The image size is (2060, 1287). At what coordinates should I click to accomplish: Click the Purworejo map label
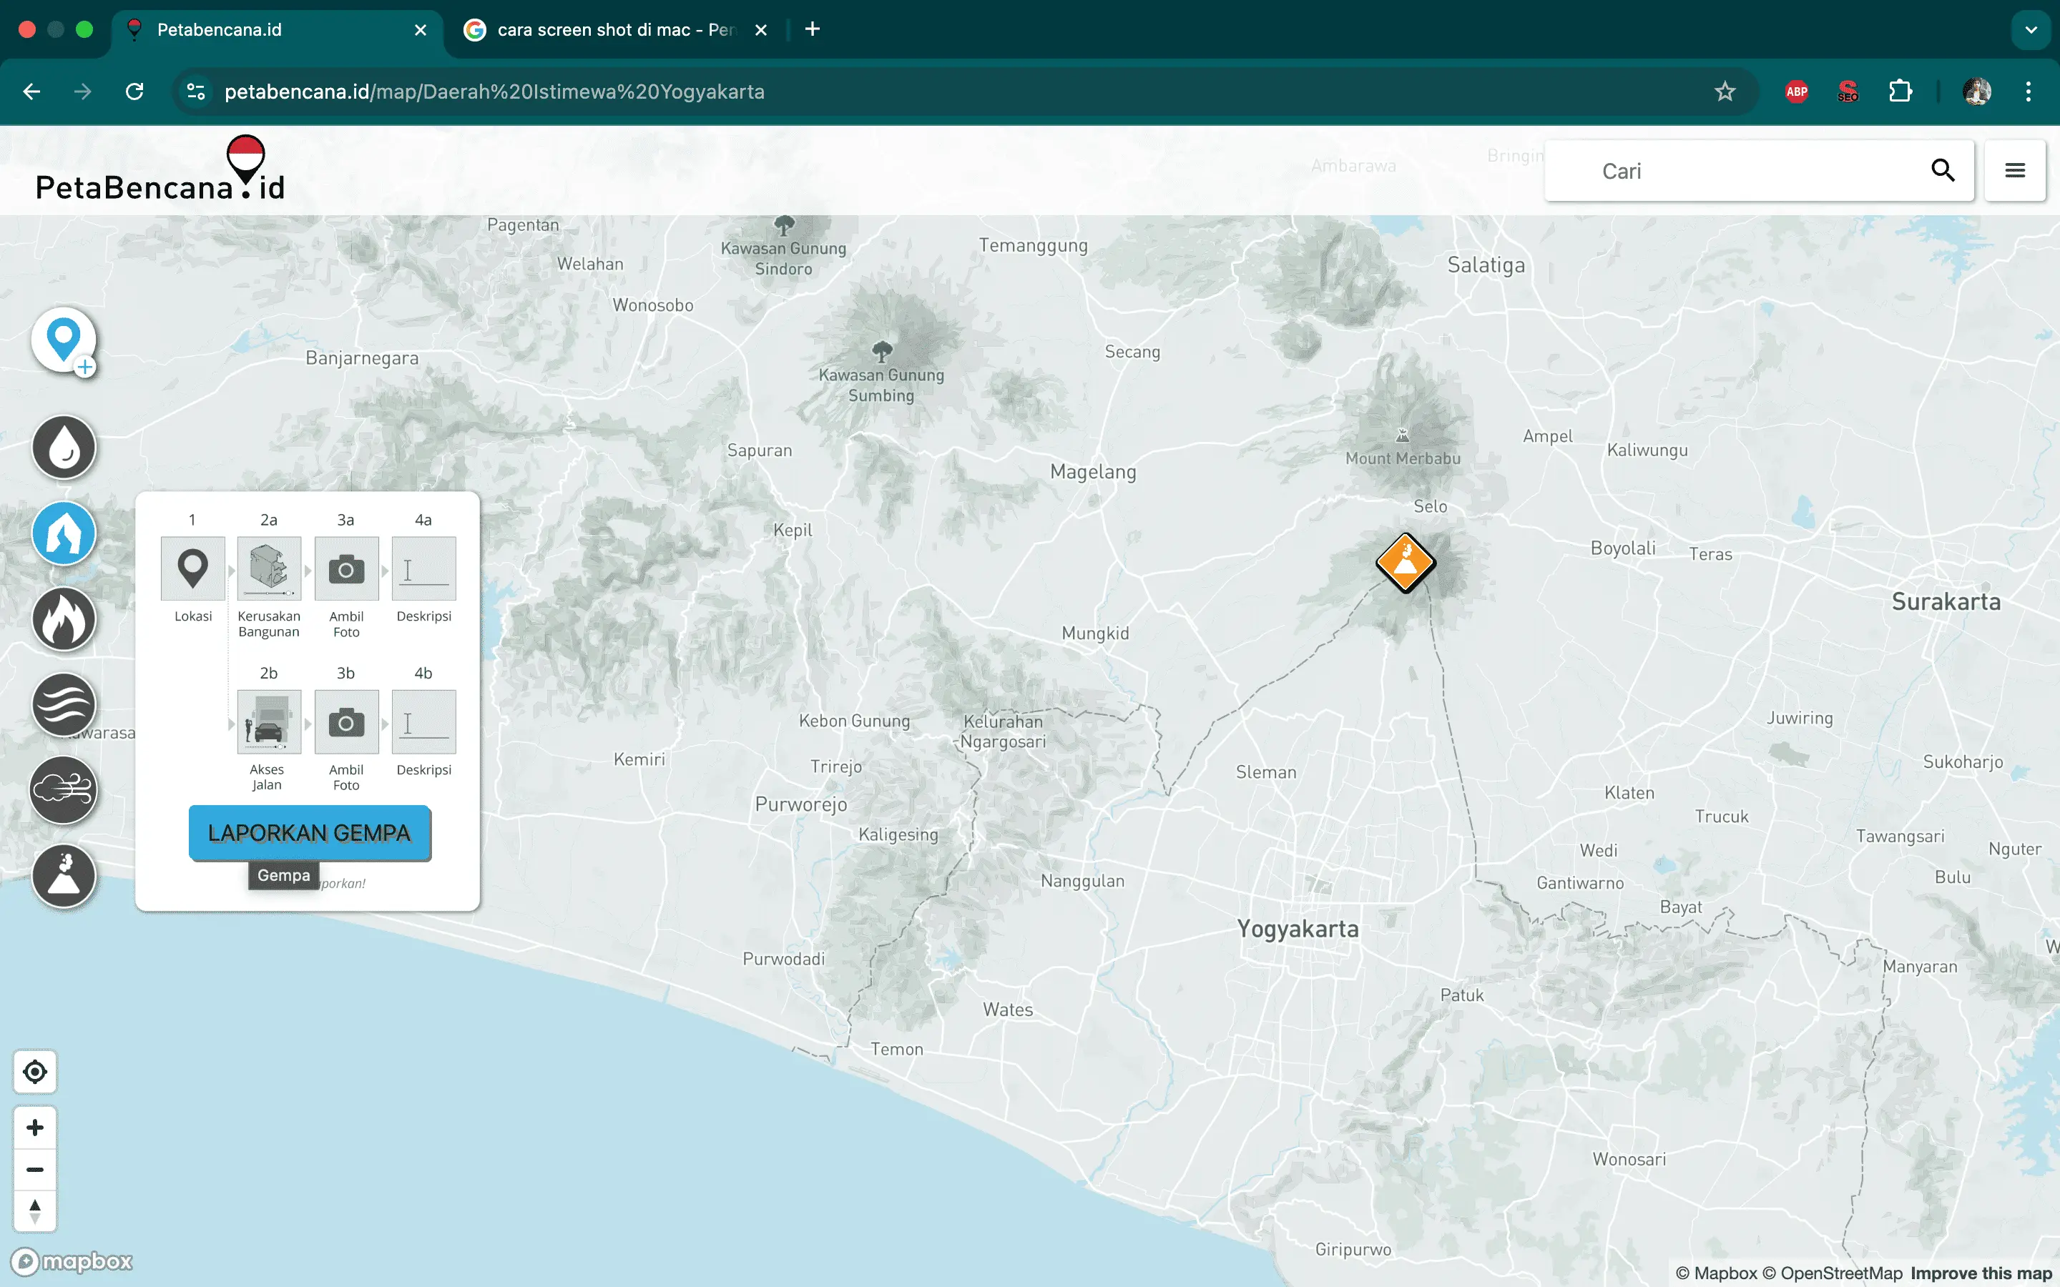tap(801, 804)
